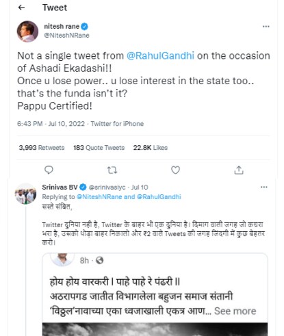This screenshot has width=284, height=336.
Task: Expand See more on the quoted post
Action: point(235,311)
